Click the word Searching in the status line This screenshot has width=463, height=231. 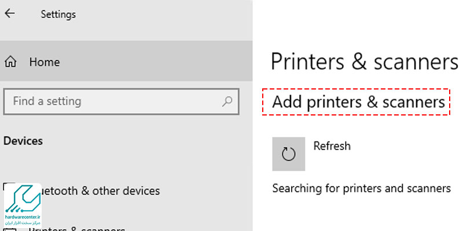pos(296,188)
